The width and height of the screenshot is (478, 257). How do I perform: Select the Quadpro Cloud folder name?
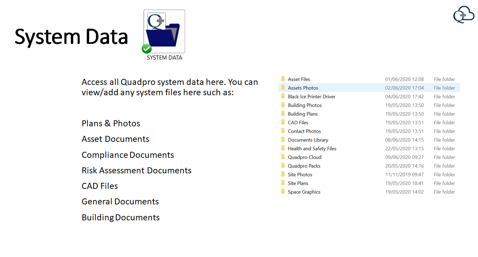tap(304, 157)
